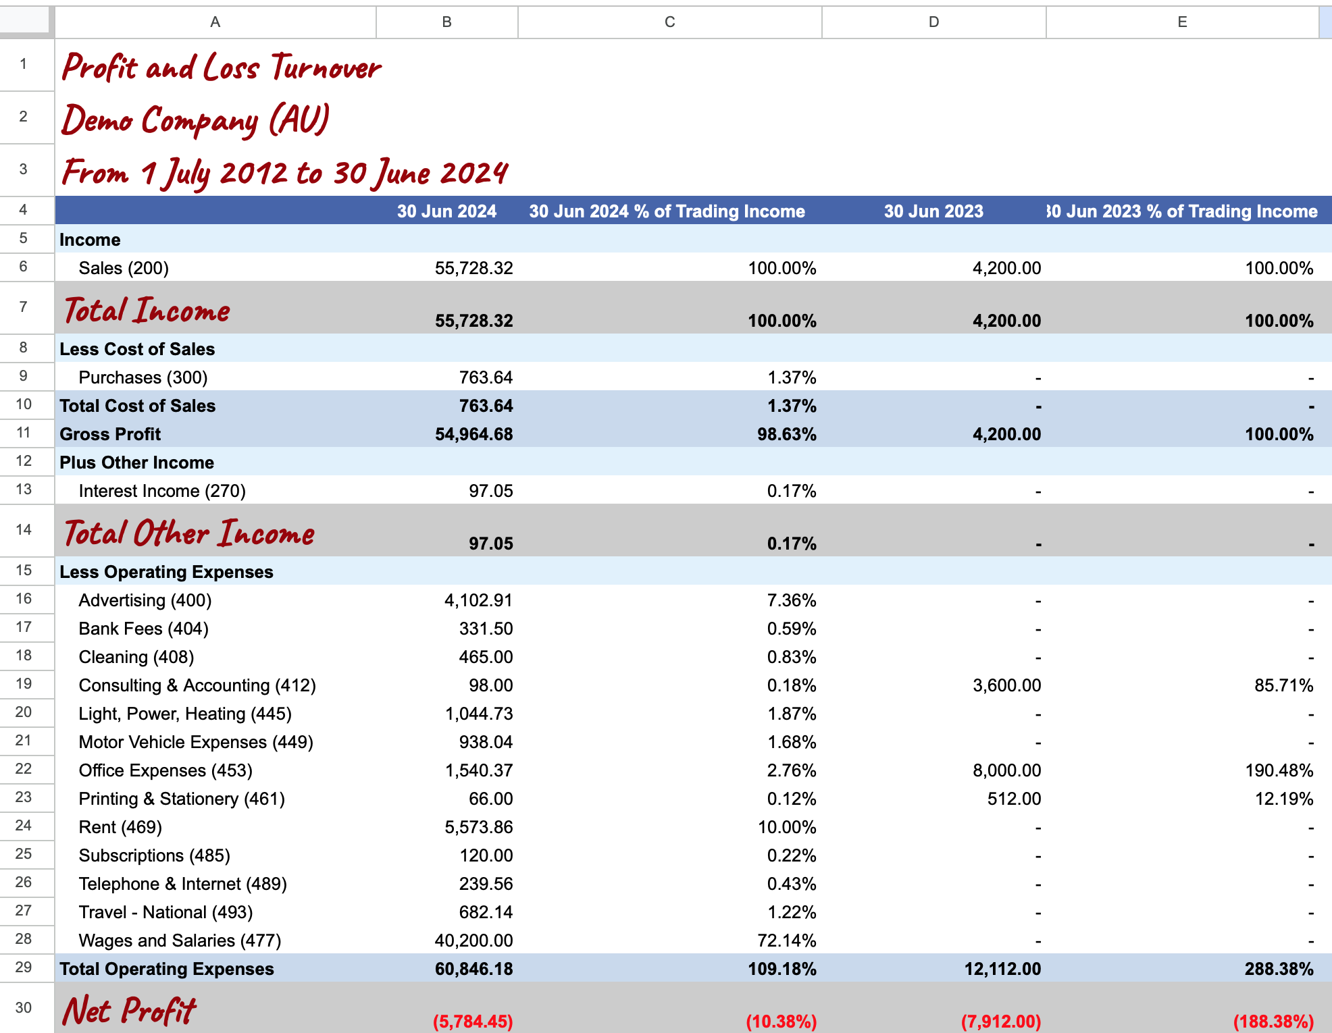Select column A header
This screenshot has width=1332, height=1033.
215,22
